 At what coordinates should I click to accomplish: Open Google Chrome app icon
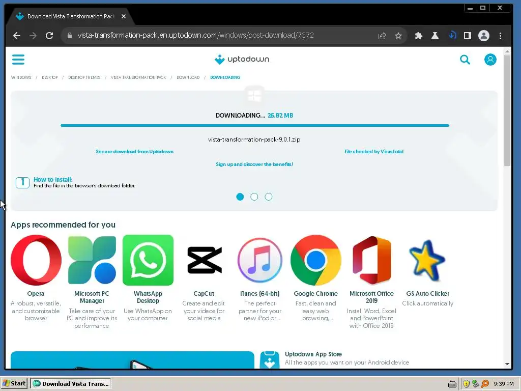click(315, 260)
